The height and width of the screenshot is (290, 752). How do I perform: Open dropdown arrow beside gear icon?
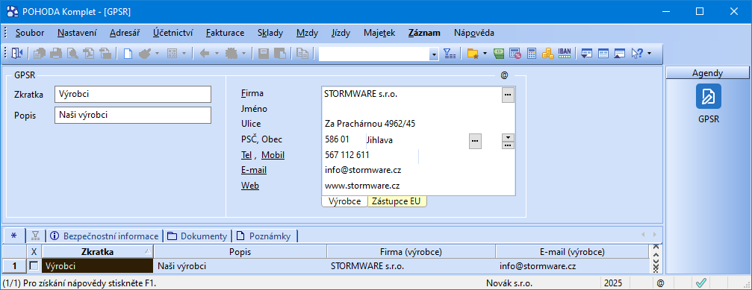point(243,54)
